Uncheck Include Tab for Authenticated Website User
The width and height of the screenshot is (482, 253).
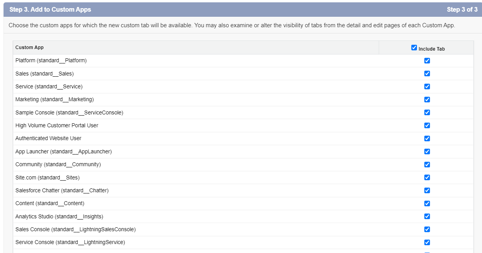click(x=427, y=139)
